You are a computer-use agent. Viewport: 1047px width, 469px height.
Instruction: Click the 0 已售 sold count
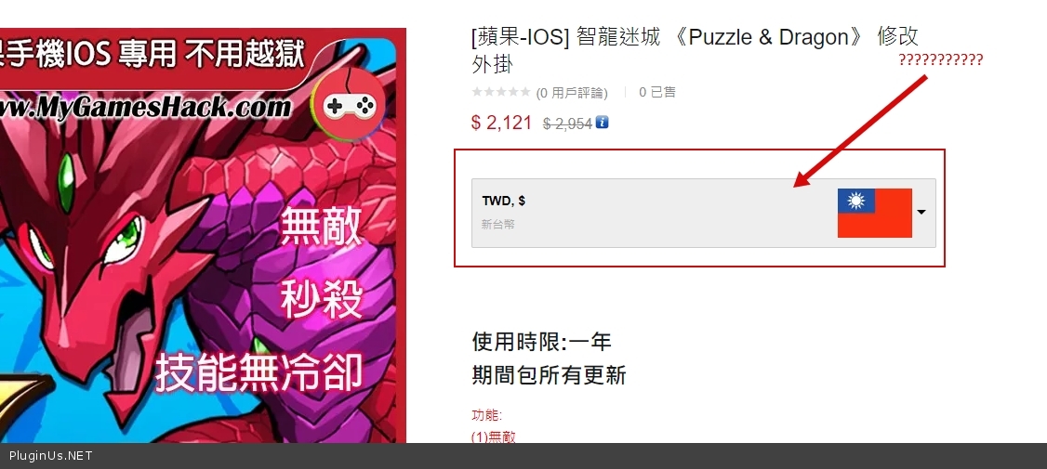[657, 92]
